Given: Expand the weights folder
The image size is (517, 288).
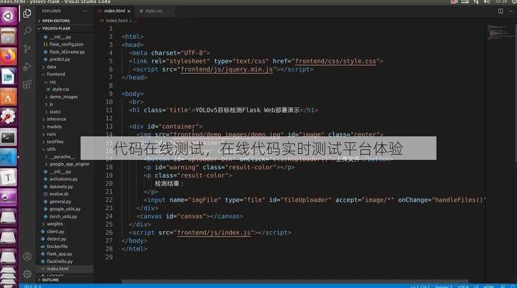Looking at the screenshot, I should [55, 224].
